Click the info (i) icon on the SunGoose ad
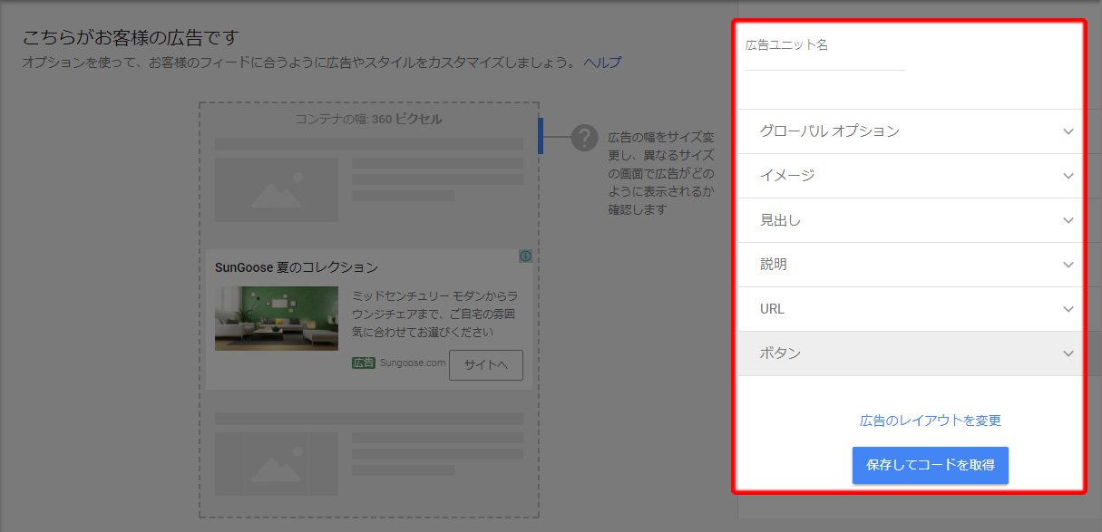Image resolution: width=1102 pixels, height=532 pixels. point(525,257)
